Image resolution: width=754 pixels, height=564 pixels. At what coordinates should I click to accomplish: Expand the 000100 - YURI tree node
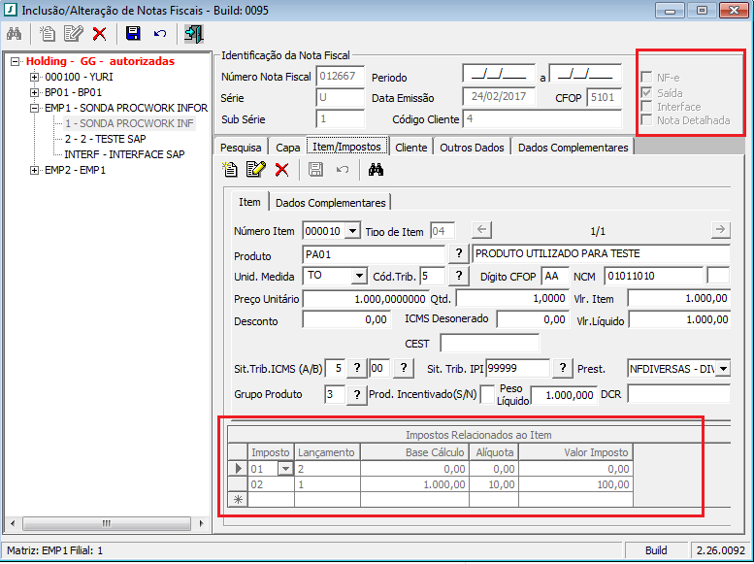point(35,77)
